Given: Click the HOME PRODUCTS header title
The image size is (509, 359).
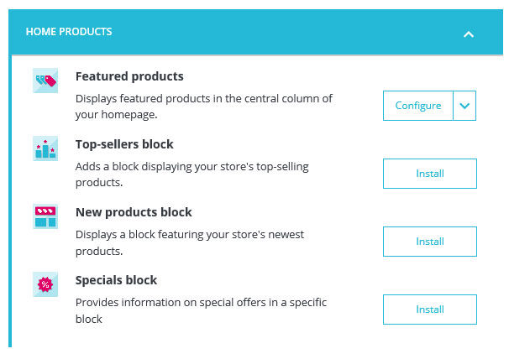Looking at the screenshot, I should click(x=69, y=32).
